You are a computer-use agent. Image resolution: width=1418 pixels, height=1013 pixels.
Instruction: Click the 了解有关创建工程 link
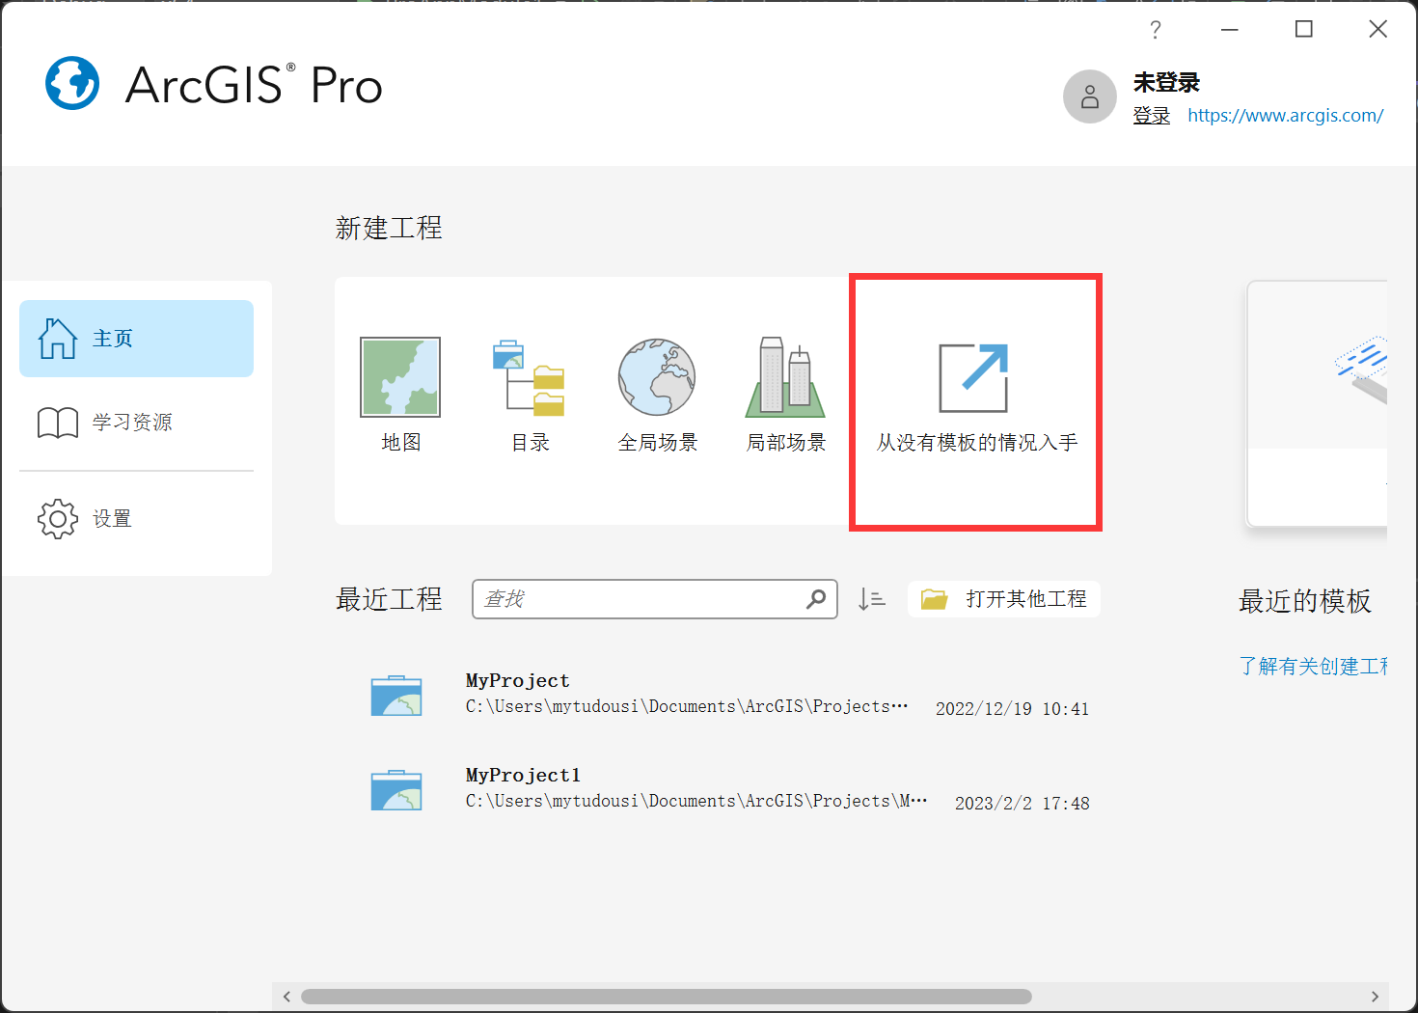pos(1313,667)
